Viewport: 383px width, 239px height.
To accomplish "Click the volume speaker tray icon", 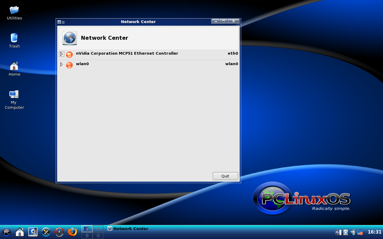I will pyautogui.click(x=353, y=232).
